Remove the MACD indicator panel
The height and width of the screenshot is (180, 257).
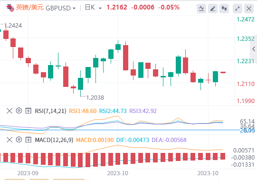click(x=10, y=140)
